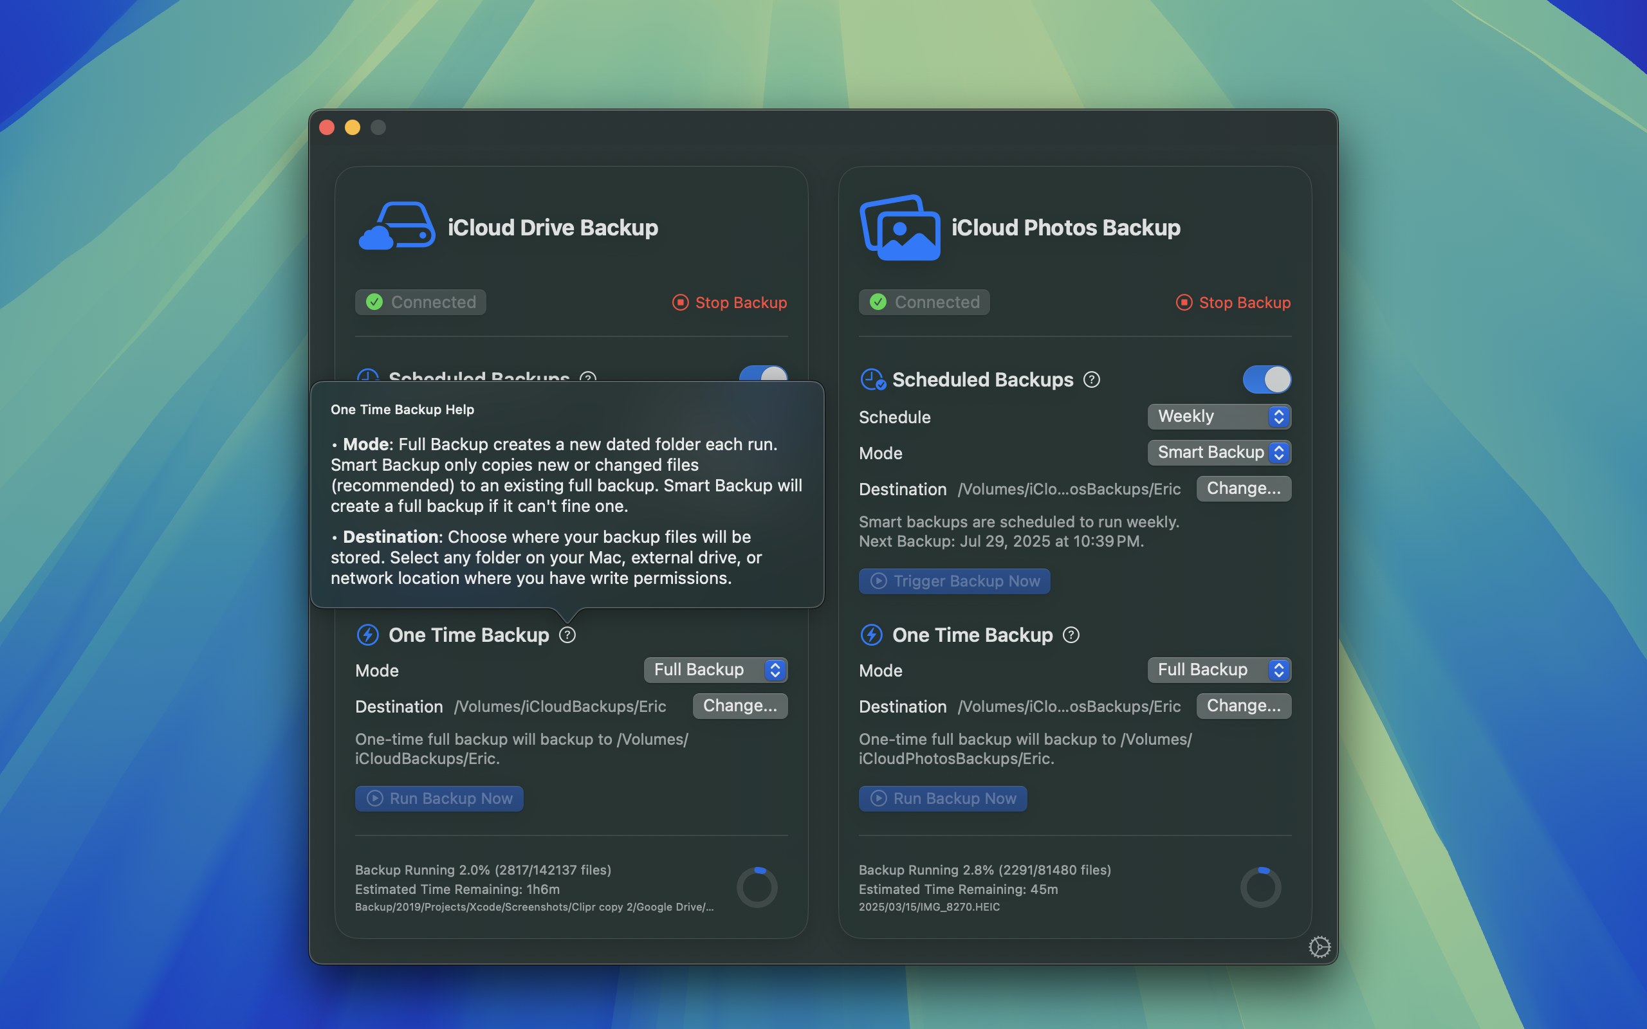Open the Weekly schedule dropdown
The height and width of the screenshot is (1029, 1647).
(x=1220, y=417)
